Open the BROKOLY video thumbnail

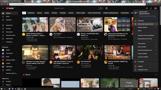90,24
